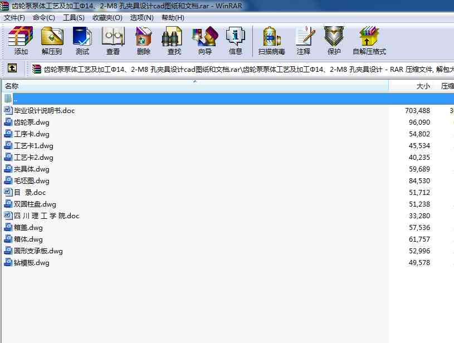Click the 查找 (Find) binoculars icon
The height and width of the screenshot is (343, 454).
[x=174, y=40]
